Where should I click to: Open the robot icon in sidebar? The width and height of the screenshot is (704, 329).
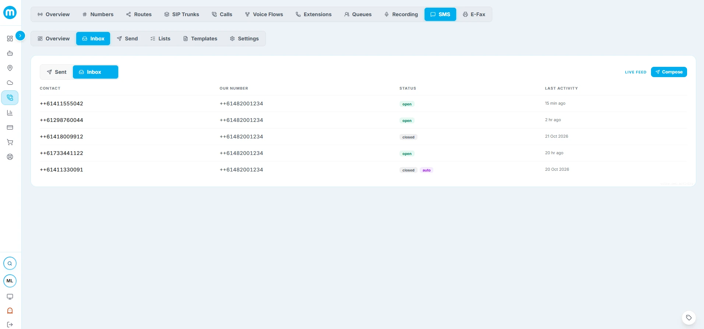[10, 53]
